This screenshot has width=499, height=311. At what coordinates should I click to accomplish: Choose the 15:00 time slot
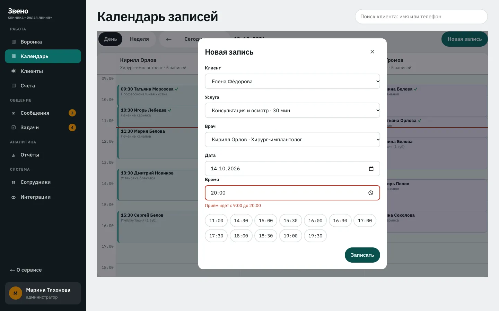pyautogui.click(x=266, y=220)
